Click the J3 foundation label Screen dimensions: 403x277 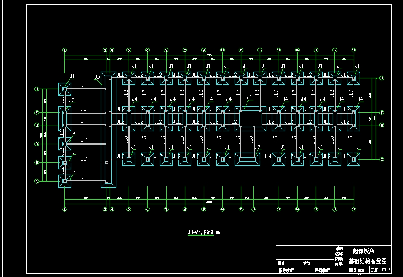97,77
